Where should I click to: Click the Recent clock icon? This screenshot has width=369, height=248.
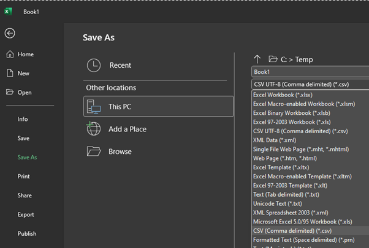coord(94,65)
